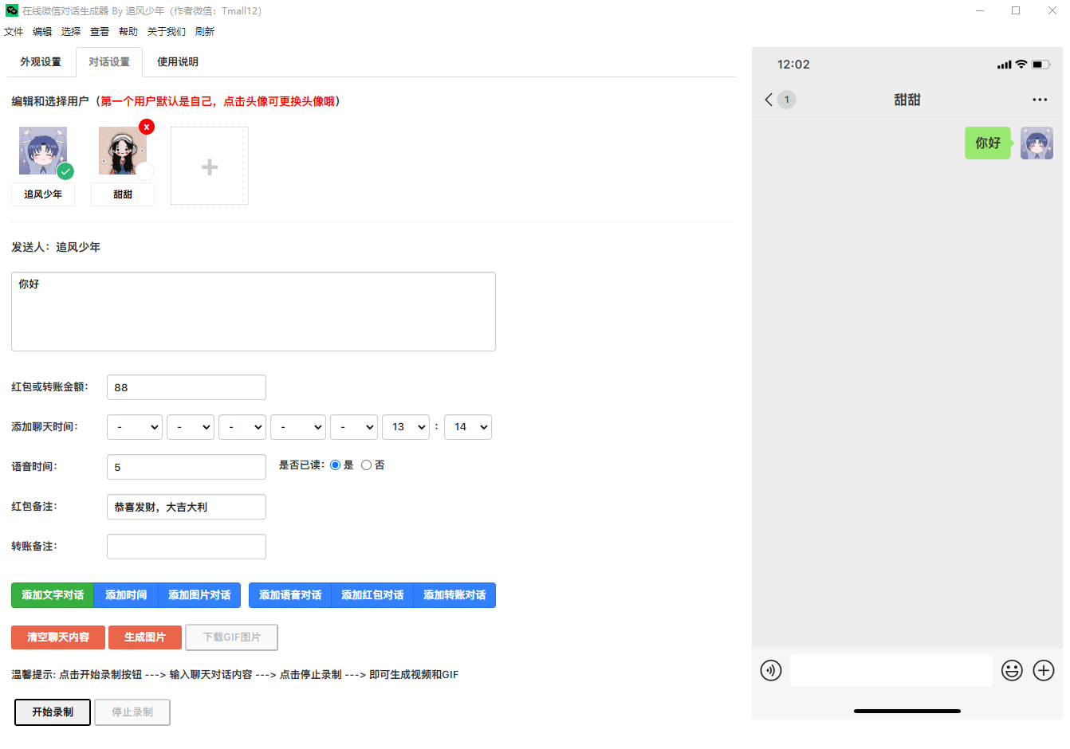Screen dimensions: 1070x749
Task: Click the 红包备注 text field containing 恭喜发财
Action: [x=186, y=506]
